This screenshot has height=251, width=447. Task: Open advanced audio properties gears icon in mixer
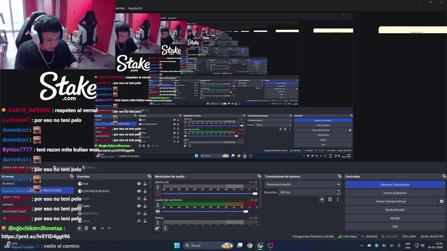(x=157, y=228)
